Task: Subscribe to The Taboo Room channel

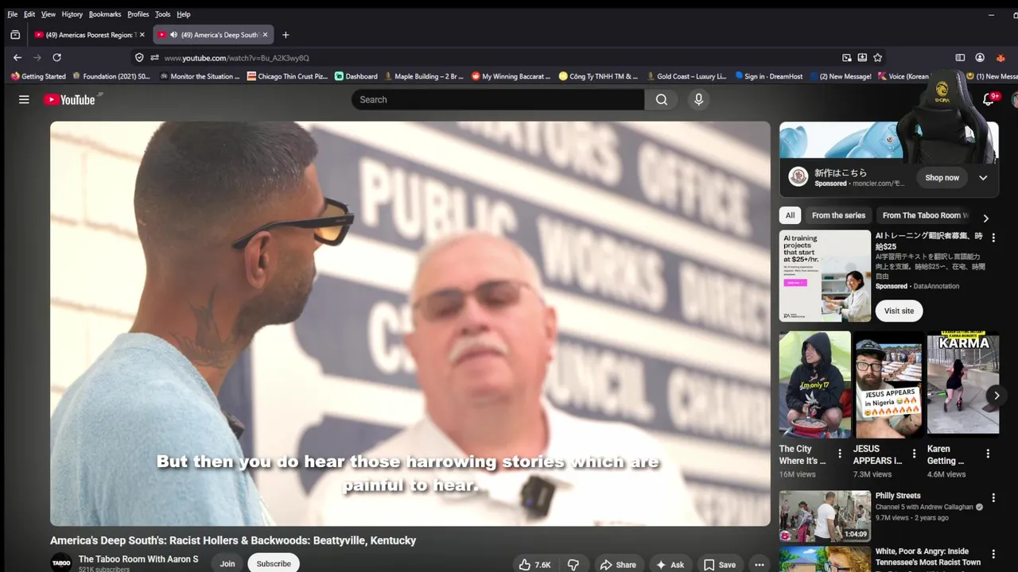Action: [274, 563]
